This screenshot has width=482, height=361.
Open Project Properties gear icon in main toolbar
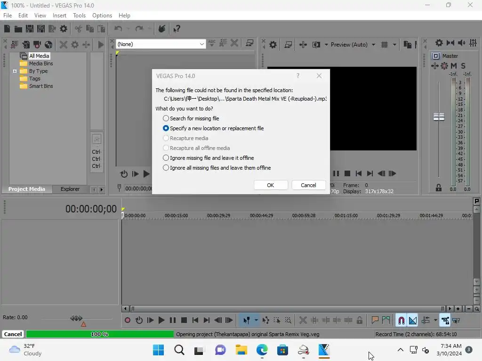click(x=64, y=29)
